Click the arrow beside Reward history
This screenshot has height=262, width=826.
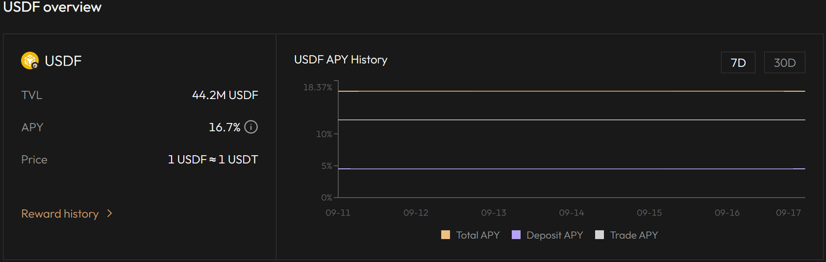pos(110,214)
